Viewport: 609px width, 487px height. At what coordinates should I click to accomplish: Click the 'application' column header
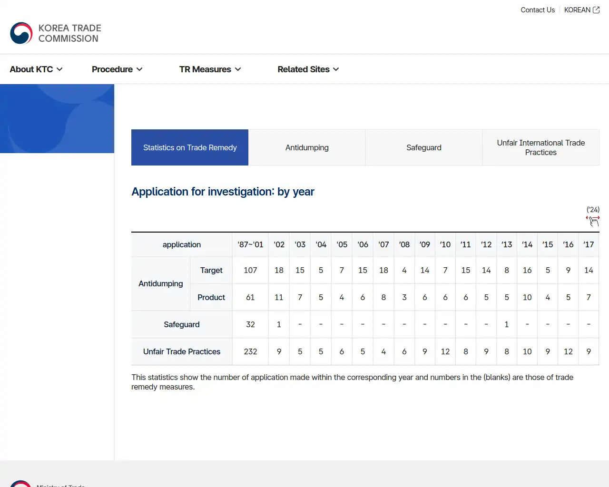point(182,244)
